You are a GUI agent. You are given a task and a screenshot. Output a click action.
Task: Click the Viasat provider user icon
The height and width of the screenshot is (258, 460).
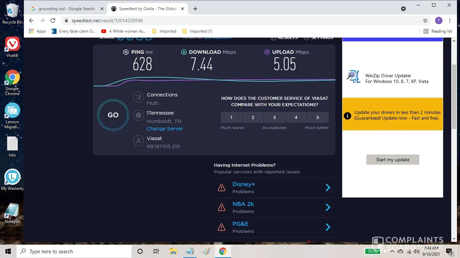coord(138,141)
